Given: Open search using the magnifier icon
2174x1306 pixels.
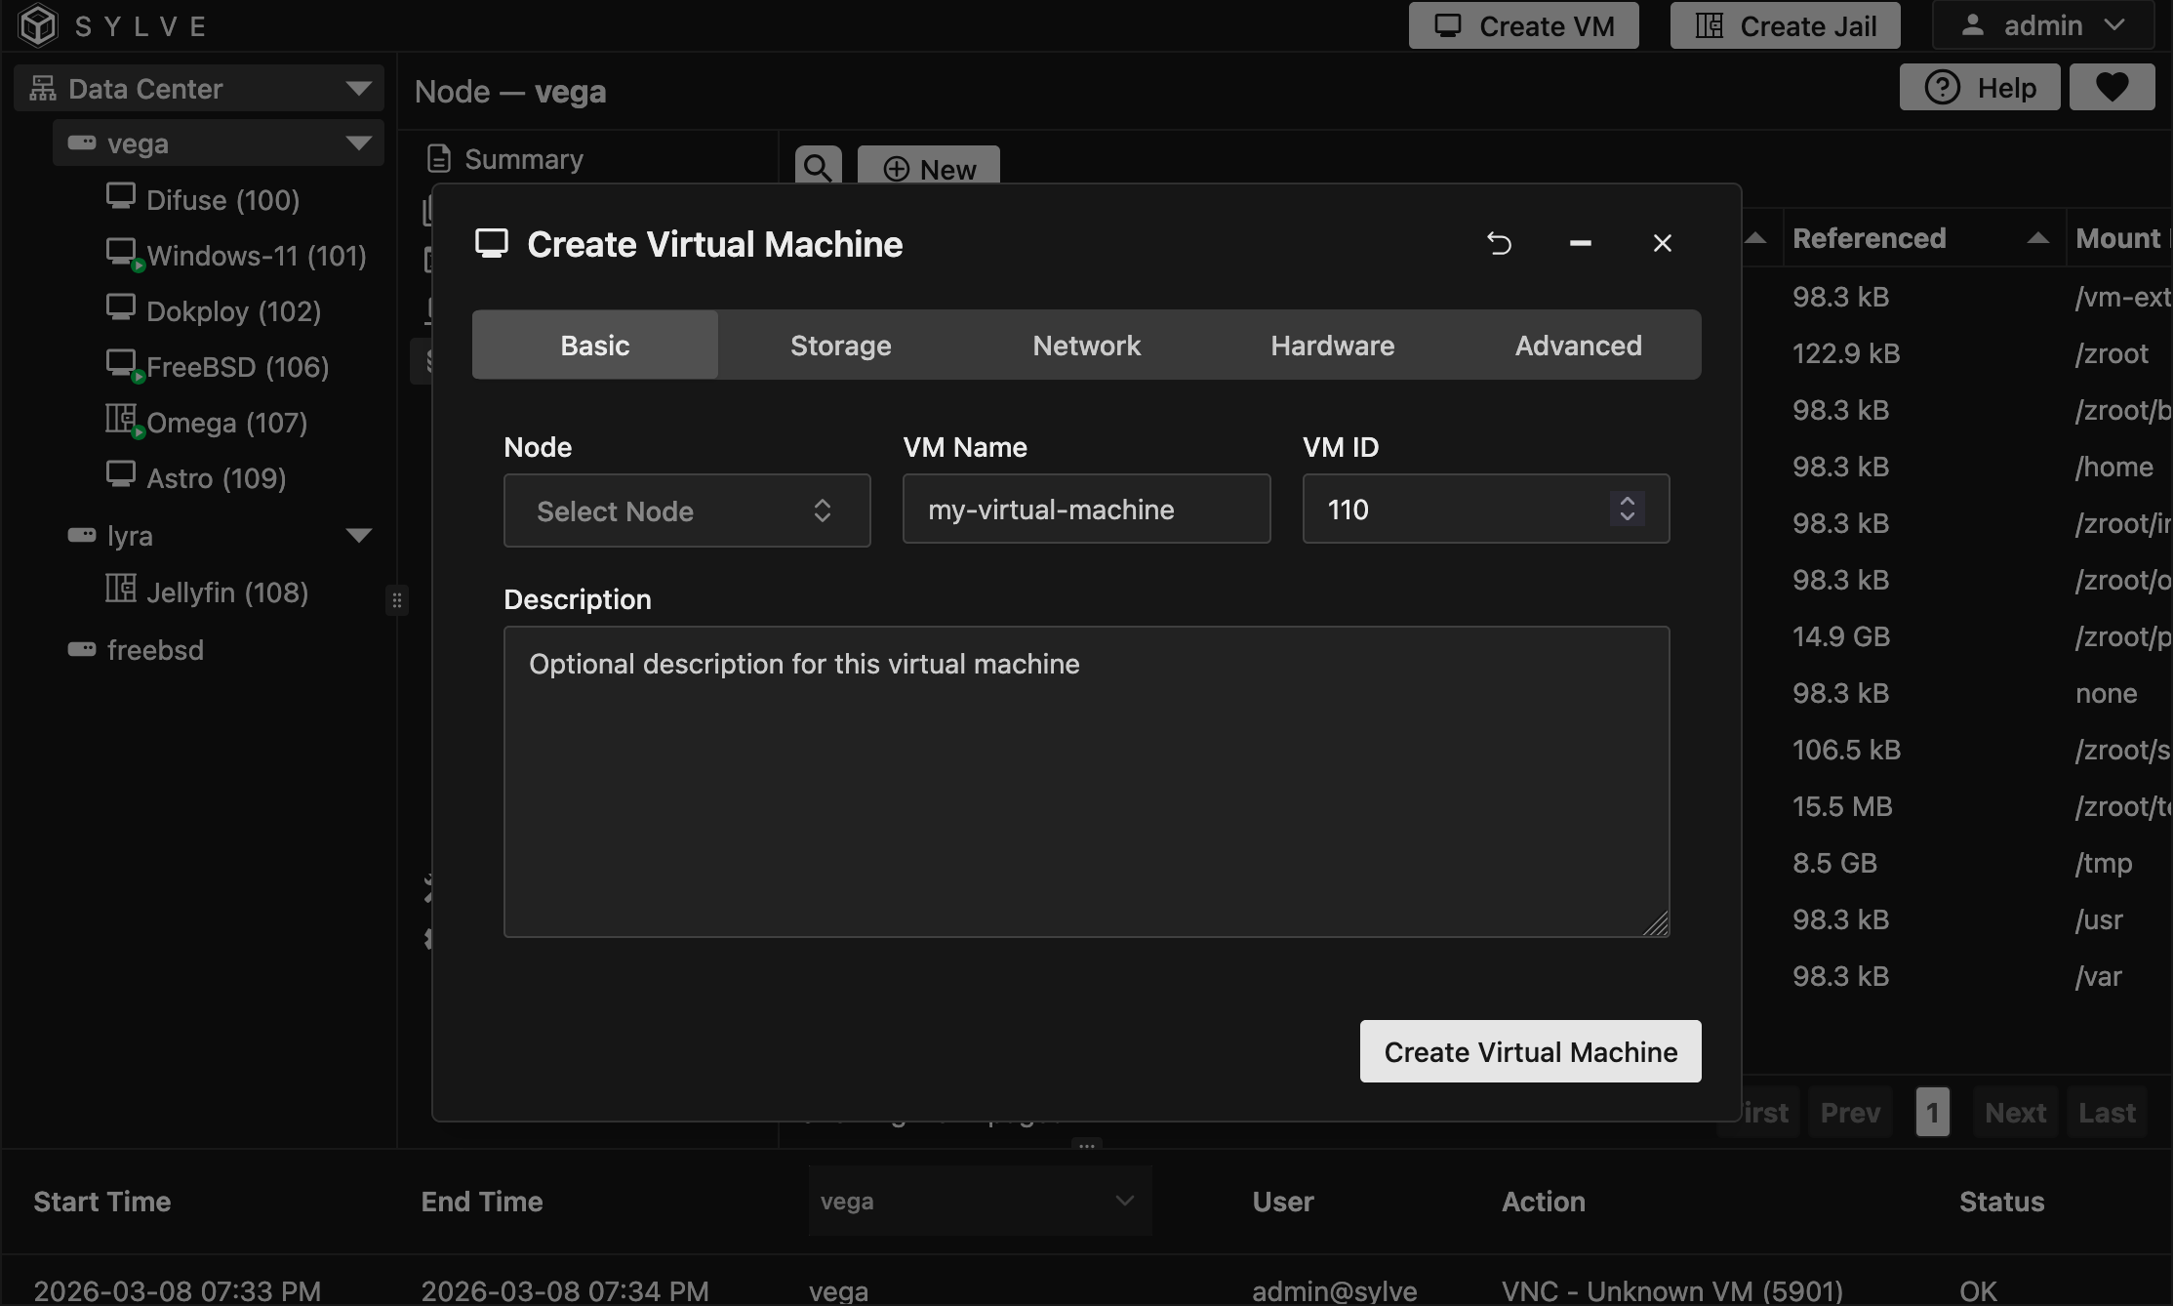Looking at the screenshot, I should (x=818, y=166).
